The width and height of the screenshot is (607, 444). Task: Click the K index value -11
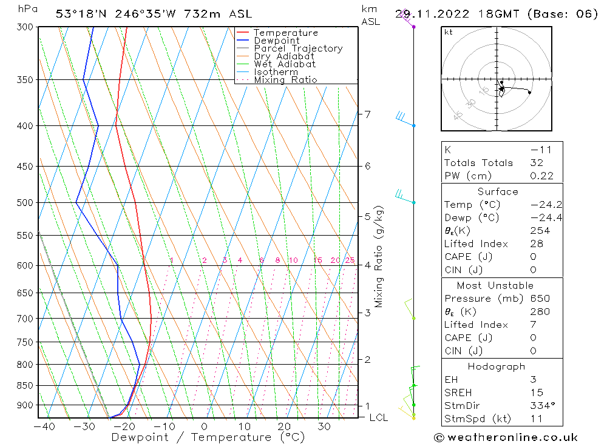(541, 150)
